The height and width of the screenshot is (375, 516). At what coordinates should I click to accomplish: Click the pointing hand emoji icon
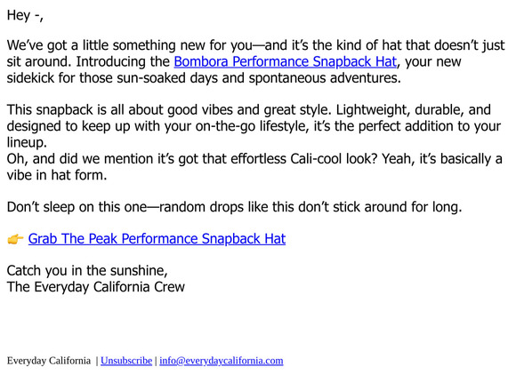[15, 239]
